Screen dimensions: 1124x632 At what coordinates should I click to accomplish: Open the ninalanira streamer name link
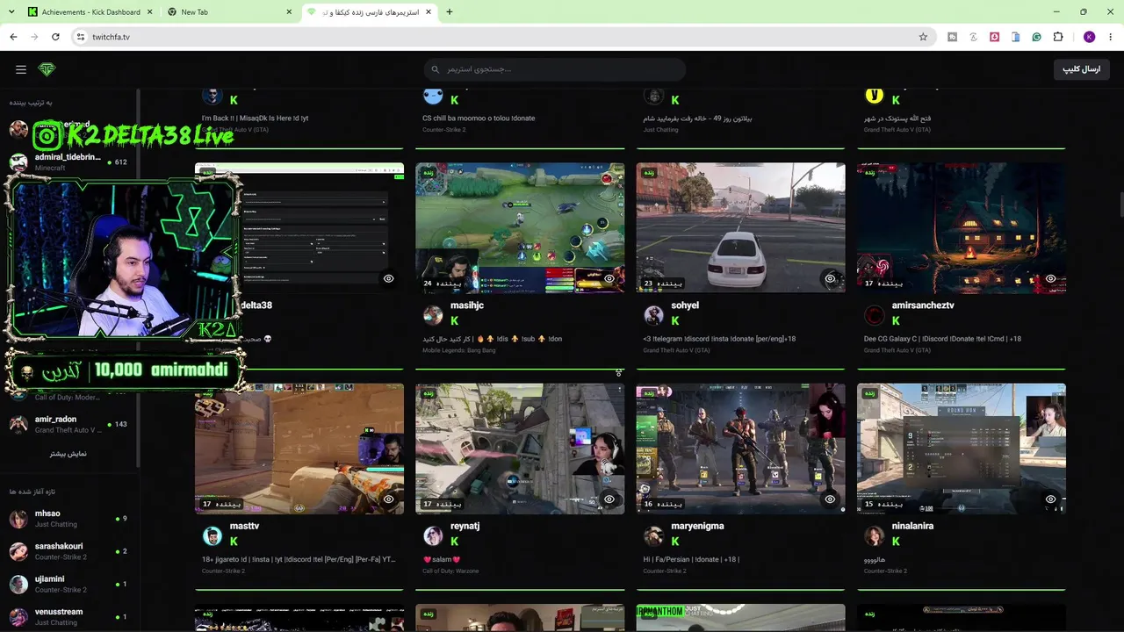912,526
